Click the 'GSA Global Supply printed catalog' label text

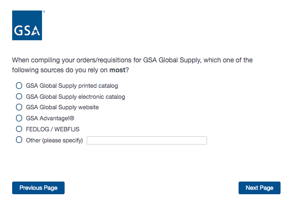(72, 86)
